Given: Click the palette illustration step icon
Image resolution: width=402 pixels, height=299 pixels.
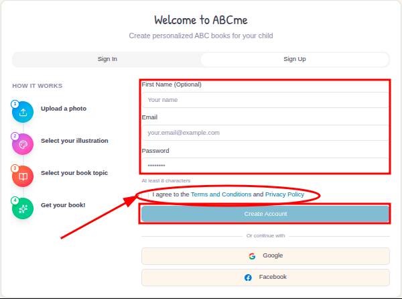Looking at the screenshot, I should (23, 144).
